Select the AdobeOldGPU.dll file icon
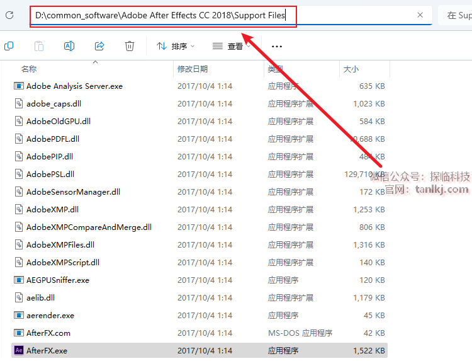The height and width of the screenshot is (361, 472). (19, 122)
